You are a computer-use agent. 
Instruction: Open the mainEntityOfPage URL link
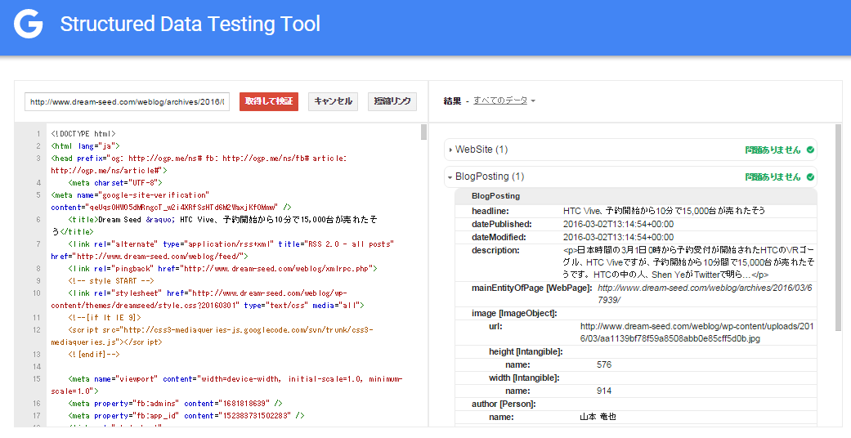click(705, 293)
